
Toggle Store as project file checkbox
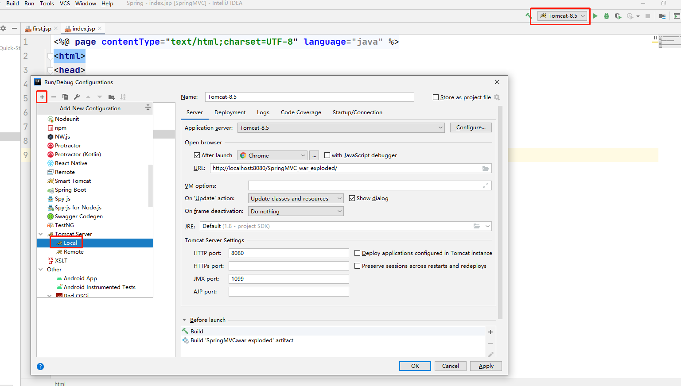click(x=436, y=97)
